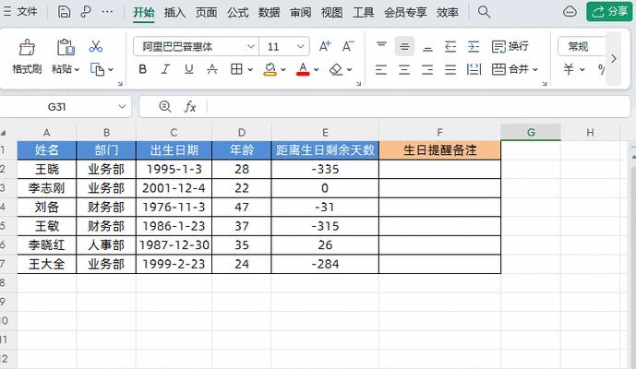Open the 常规 number format box
This screenshot has height=369, width=636.
click(582, 47)
